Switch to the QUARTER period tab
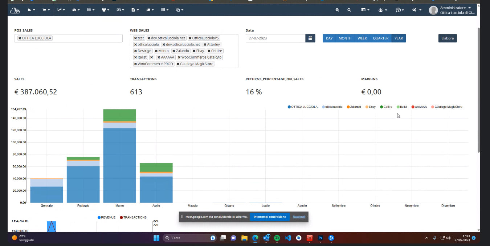 click(380, 38)
